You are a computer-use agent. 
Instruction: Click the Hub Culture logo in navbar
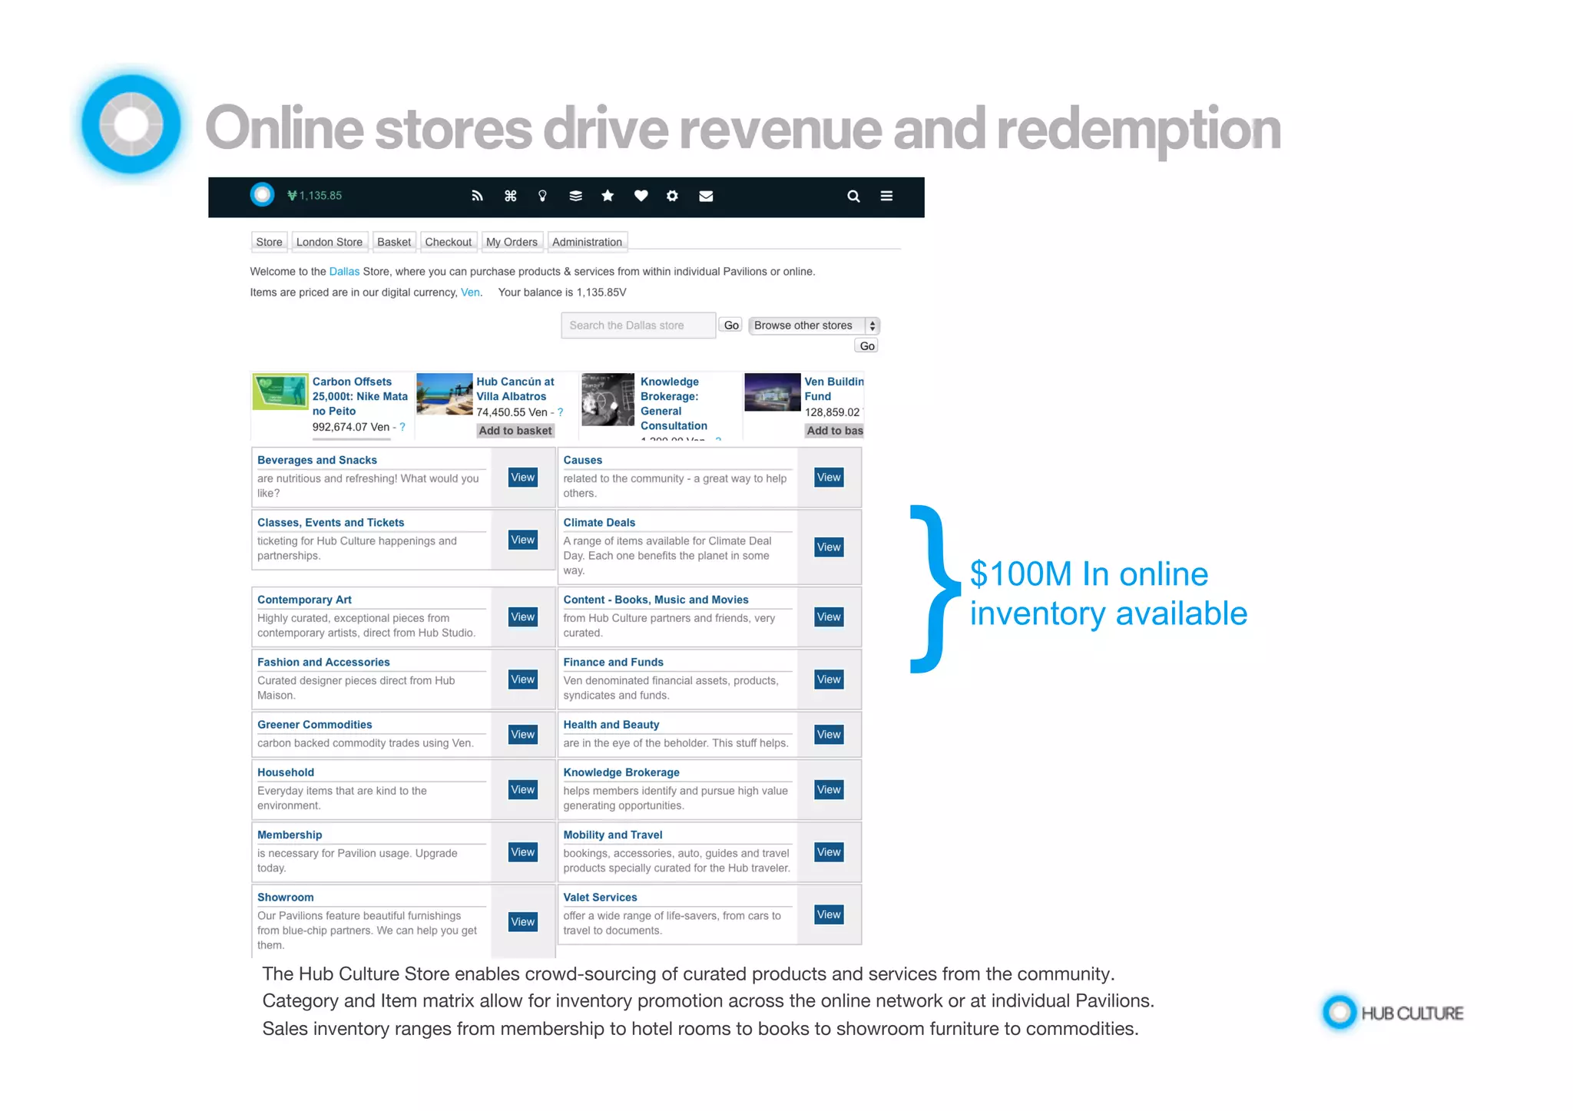(262, 195)
